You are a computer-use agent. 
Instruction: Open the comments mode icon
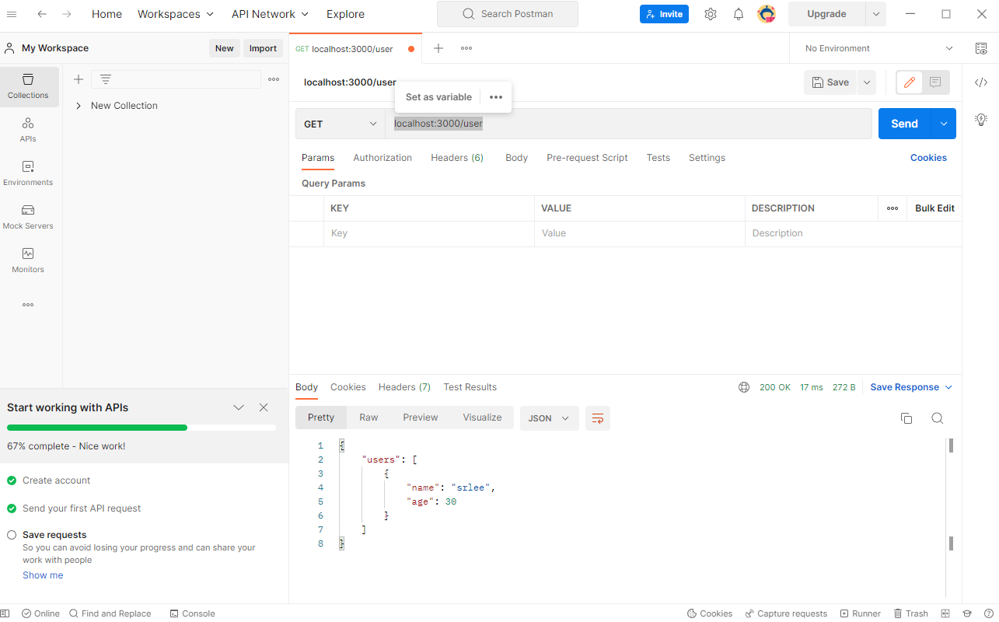[x=935, y=82]
